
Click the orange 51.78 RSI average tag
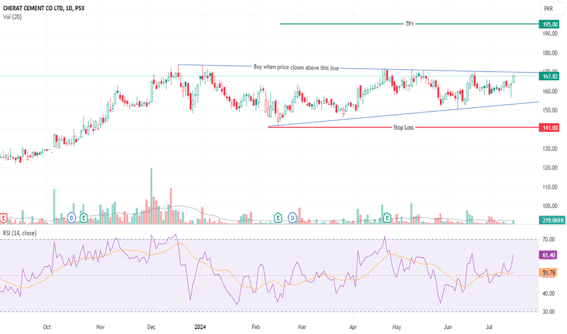[x=549, y=273]
